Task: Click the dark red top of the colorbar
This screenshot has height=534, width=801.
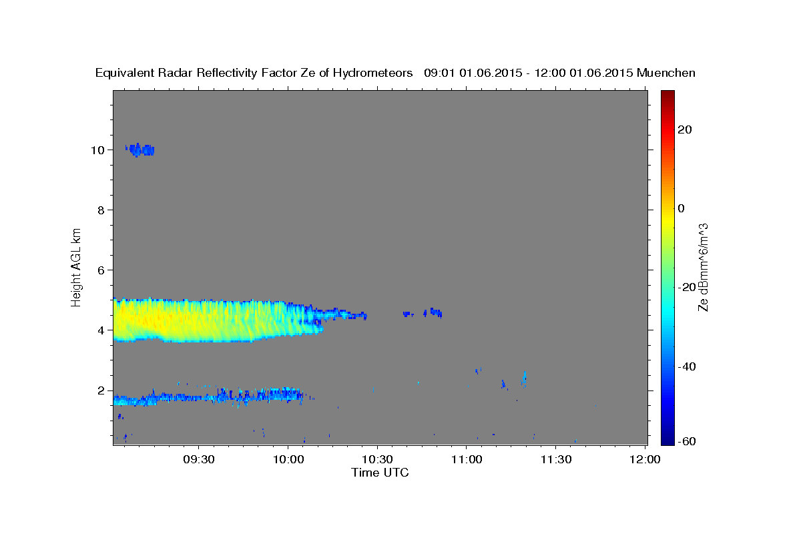Action: click(x=667, y=95)
